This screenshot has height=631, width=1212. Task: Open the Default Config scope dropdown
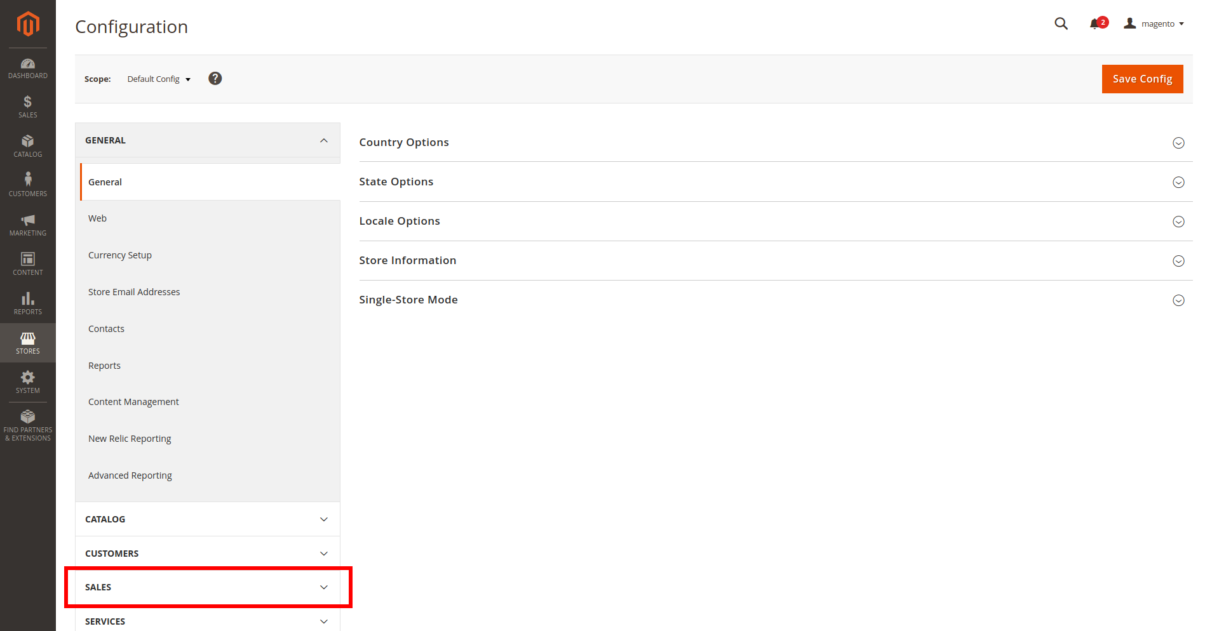(159, 79)
